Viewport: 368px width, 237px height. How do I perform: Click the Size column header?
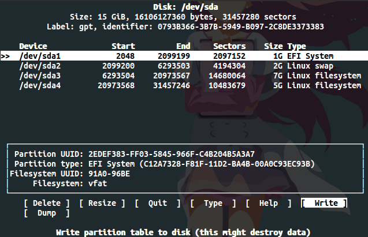coord(273,46)
